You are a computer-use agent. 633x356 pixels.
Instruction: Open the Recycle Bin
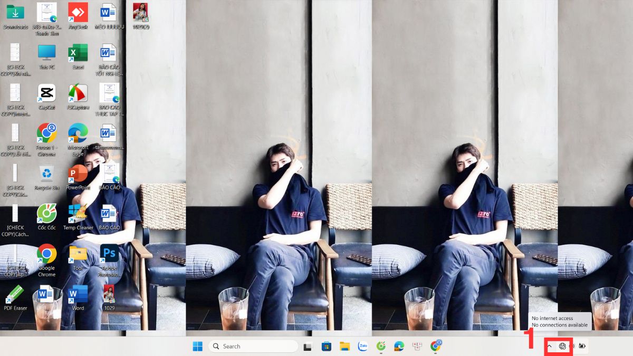click(46, 174)
